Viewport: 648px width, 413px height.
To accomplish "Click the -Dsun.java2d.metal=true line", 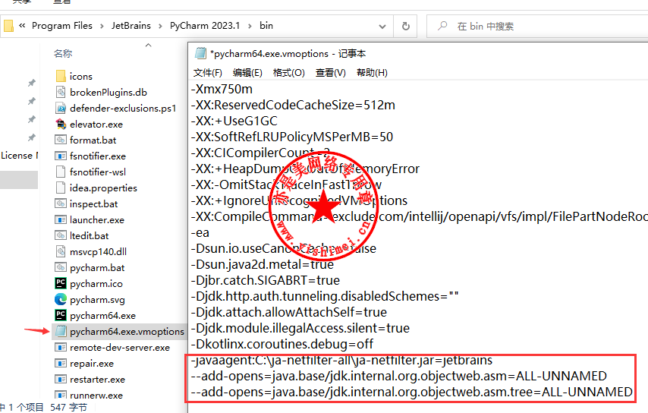I will (x=262, y=264).
